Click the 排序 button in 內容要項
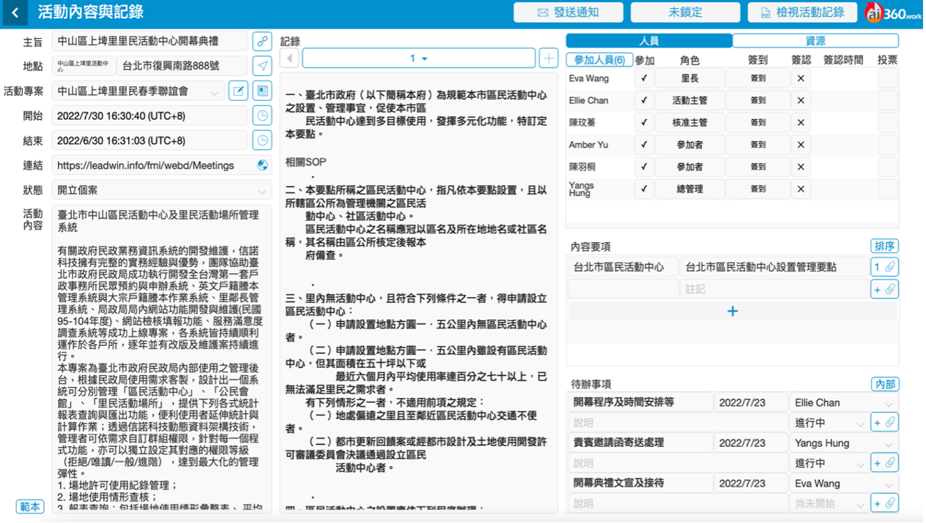 (x=884, y=246)
